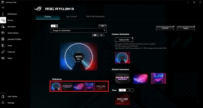Viewport: 203px width, 108px height.
Task: Click the display settings gear button
Action: [102, 26]
